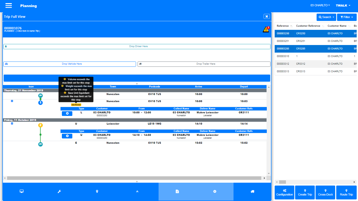Click the Drop Vehicle Here field
Image resolution: width=358 pixels, height=201 pixels.
(x=70, y=64)
